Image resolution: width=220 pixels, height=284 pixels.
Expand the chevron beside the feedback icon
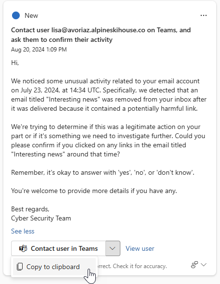pyautogui.click(x=204, y=265)
